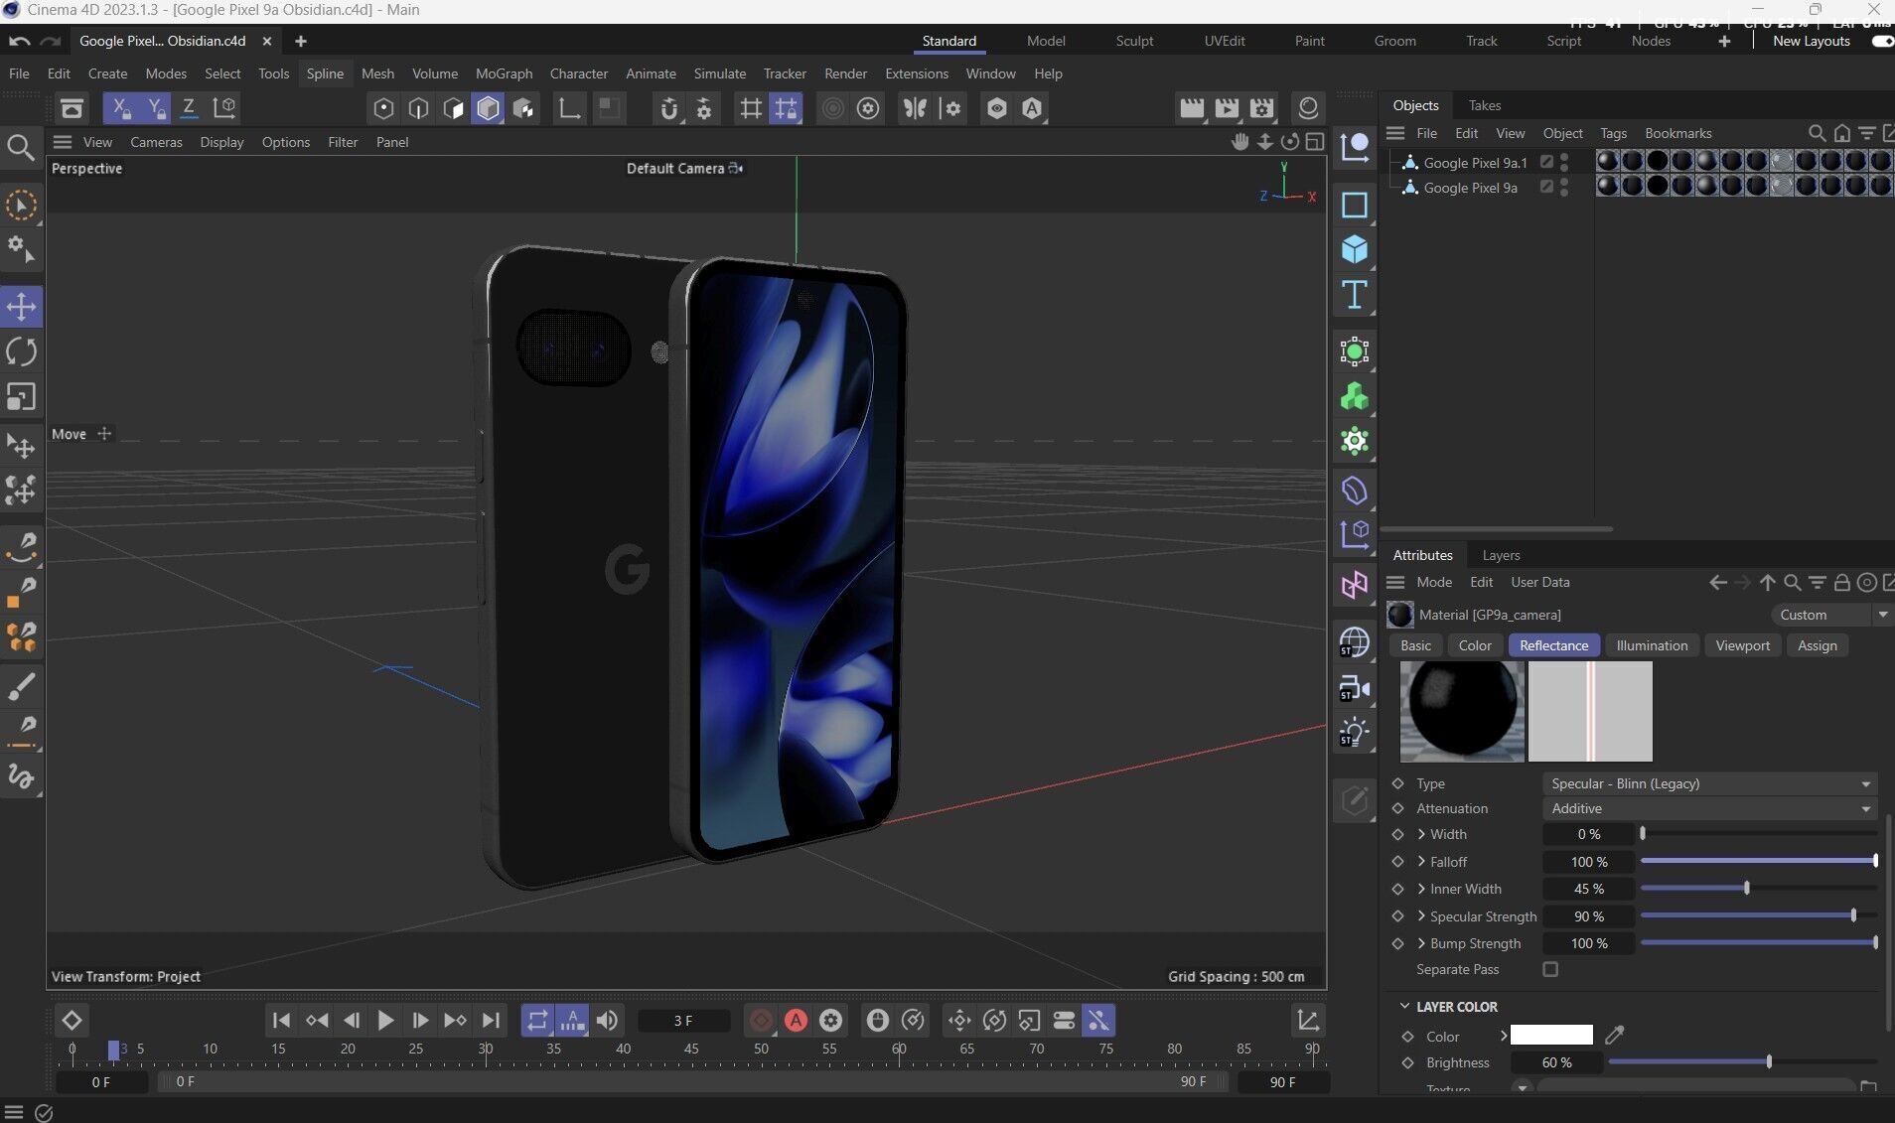Click the Record Active Objects button
The height and width of the screenshot is (1123, 1895).
[761, 1020]
